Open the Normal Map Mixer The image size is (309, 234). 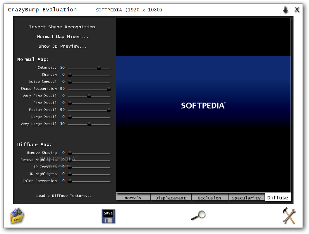pyautogui.click(x=63, y=37)
